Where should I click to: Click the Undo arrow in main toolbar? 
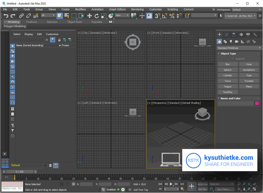6,16
